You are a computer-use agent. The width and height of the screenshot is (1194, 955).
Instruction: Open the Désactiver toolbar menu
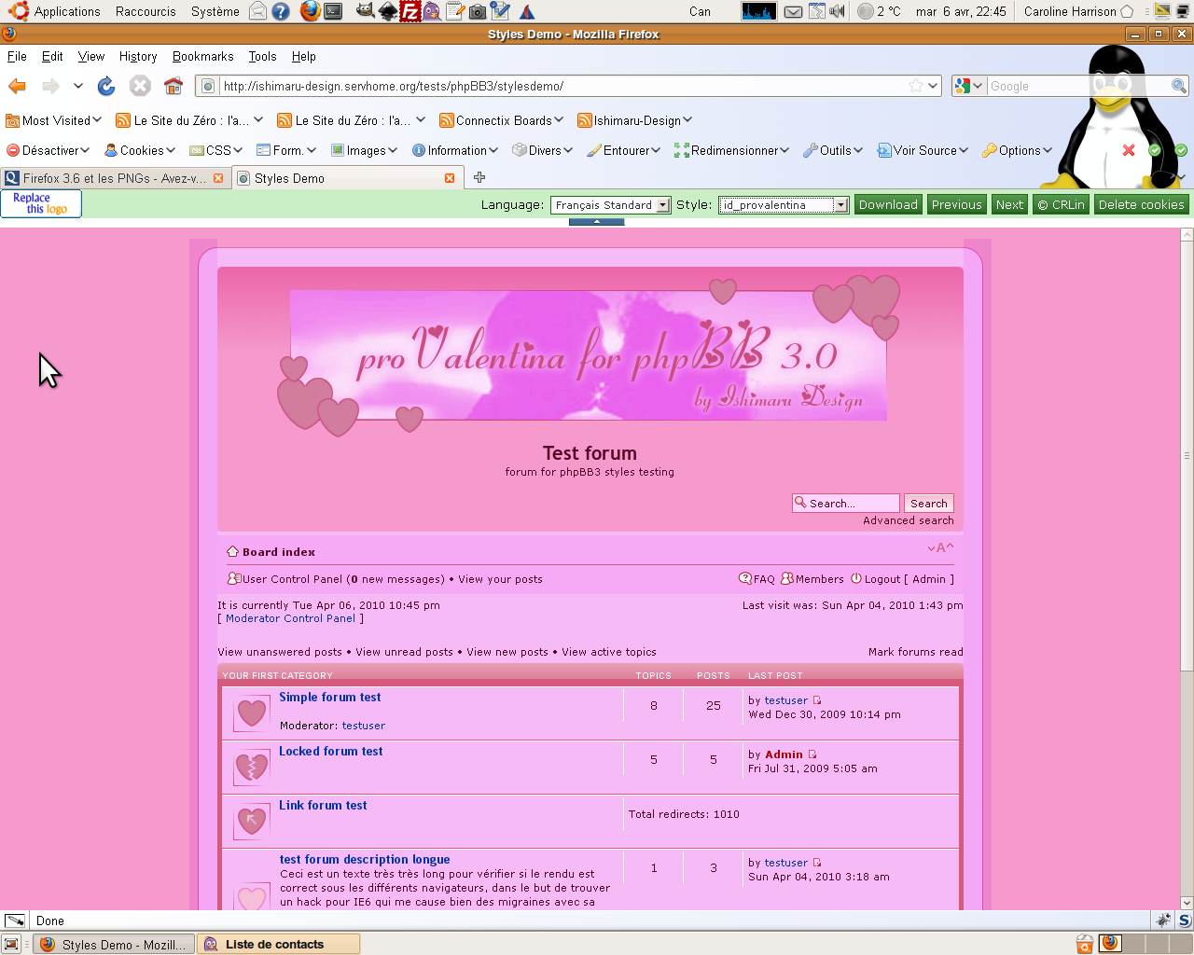coord(48,150)
